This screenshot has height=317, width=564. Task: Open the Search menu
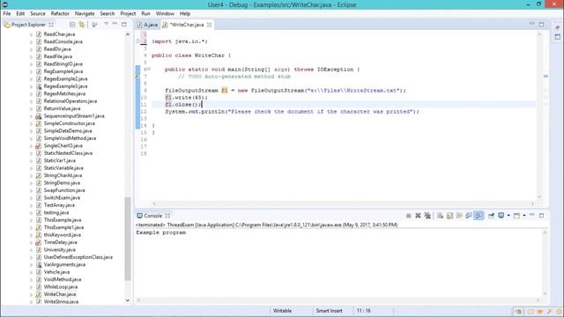(108, 13)
